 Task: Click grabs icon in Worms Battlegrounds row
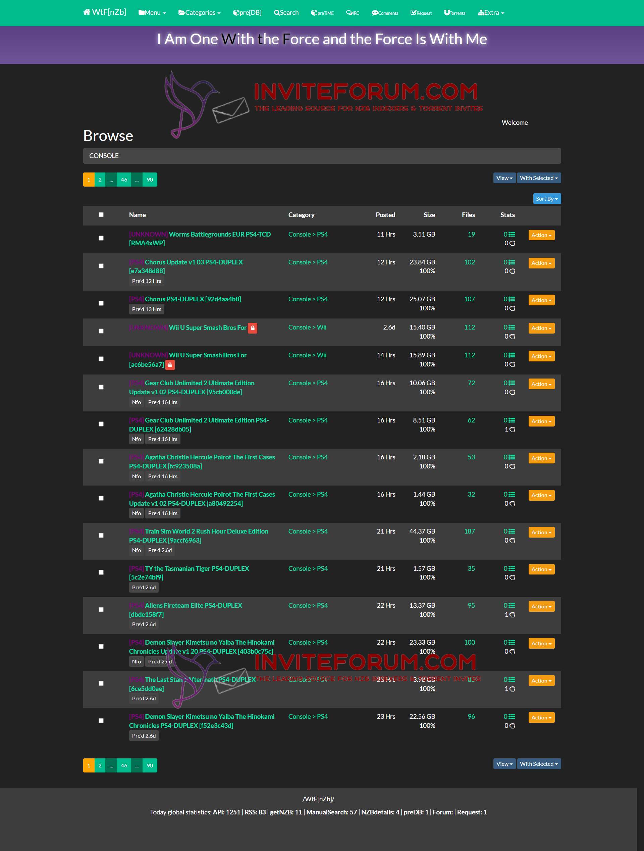512,243
